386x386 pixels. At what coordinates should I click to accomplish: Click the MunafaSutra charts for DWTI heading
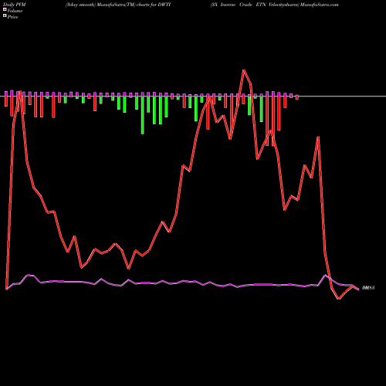click(x=118, y=5)
